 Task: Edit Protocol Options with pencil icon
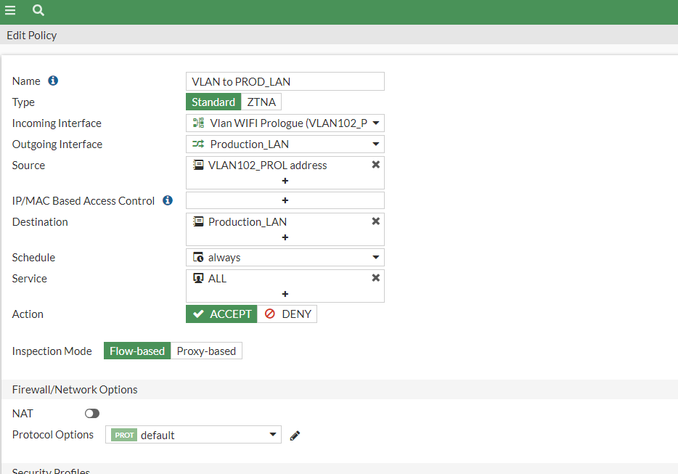[295, 436]
